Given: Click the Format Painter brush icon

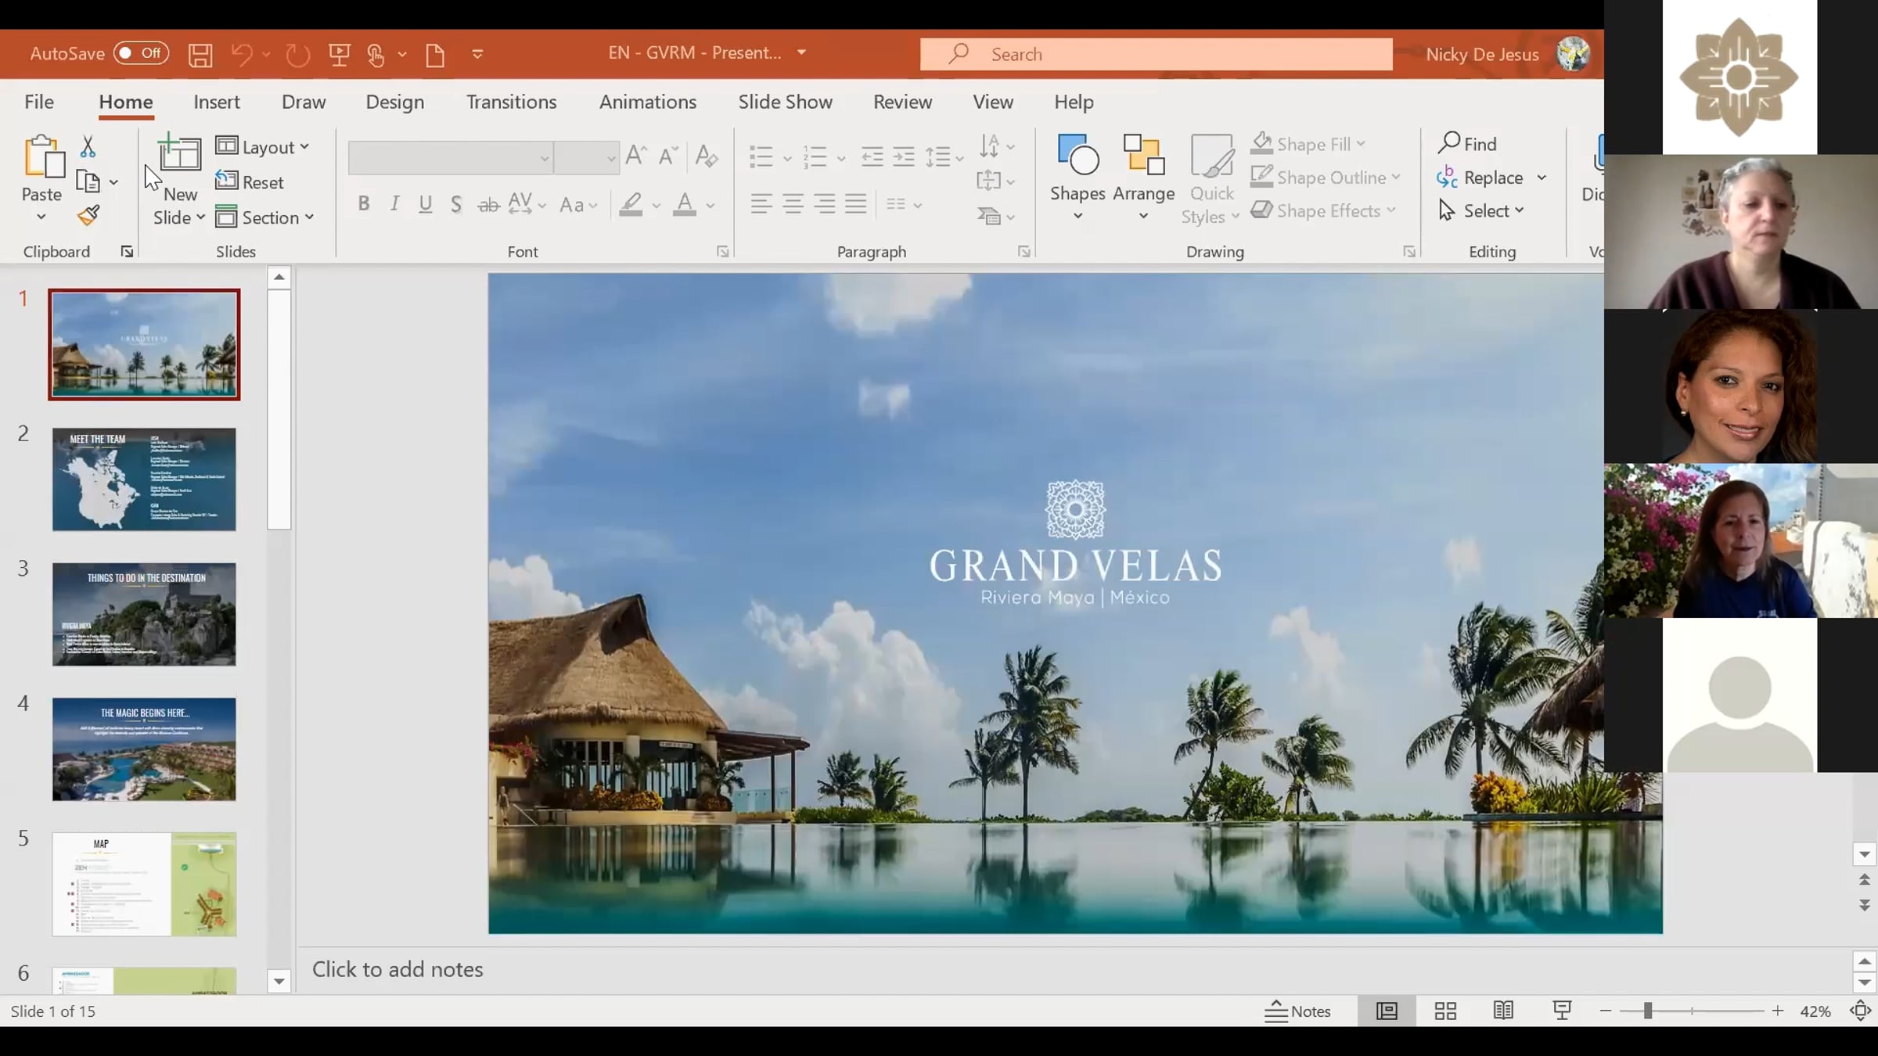Looking at the screenshot, I should pyautogui.click(x=88, y=215).
